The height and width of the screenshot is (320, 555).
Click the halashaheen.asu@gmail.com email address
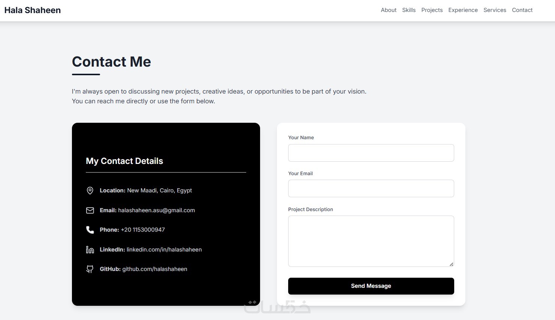[x=156, y=210]
